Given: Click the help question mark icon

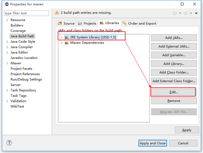Looking at the screenshot, I should pos(9,143).
